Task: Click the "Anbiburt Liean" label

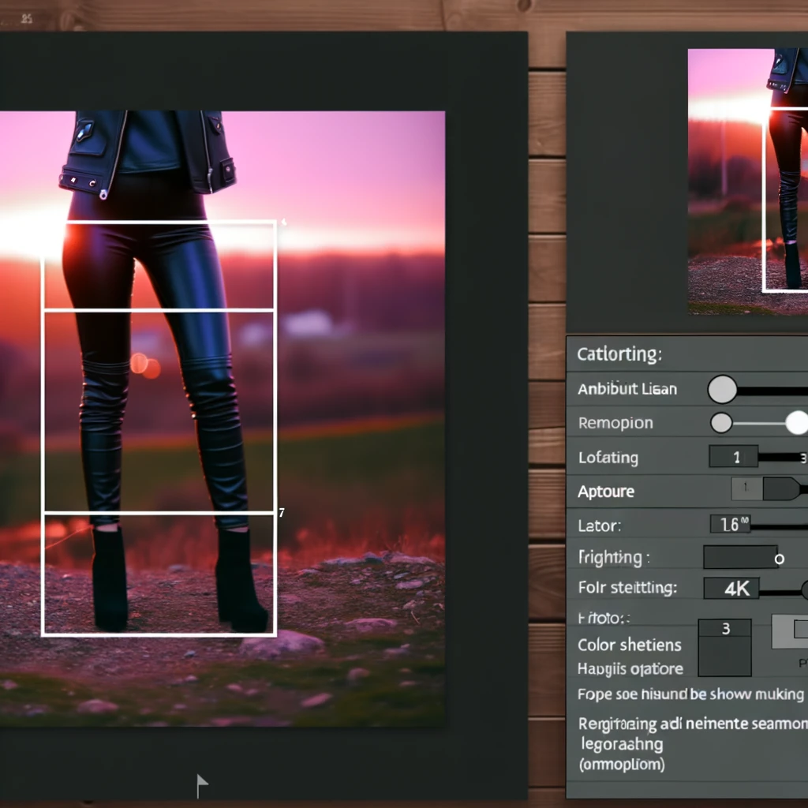Action: click(627, 388)
